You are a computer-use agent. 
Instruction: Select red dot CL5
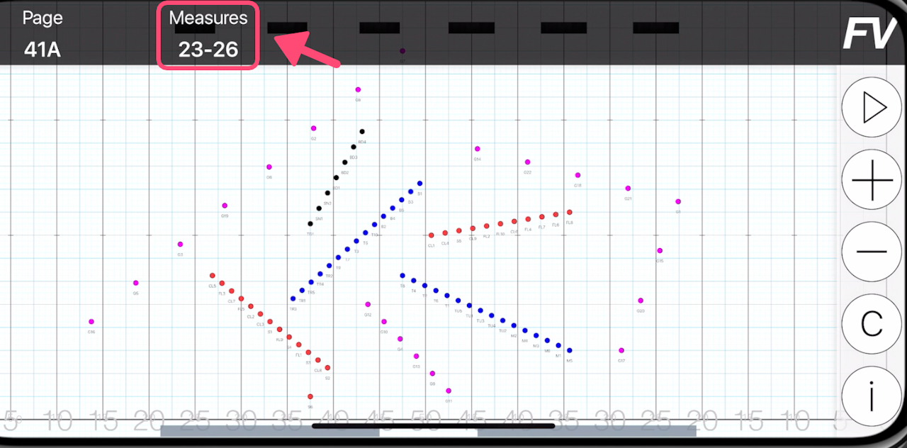click(x=212, y=276)
